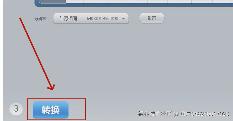Select the dark gray active format tab
This screenshot has width=233, height=121.
pyautogui.click(x=53, y=2)
